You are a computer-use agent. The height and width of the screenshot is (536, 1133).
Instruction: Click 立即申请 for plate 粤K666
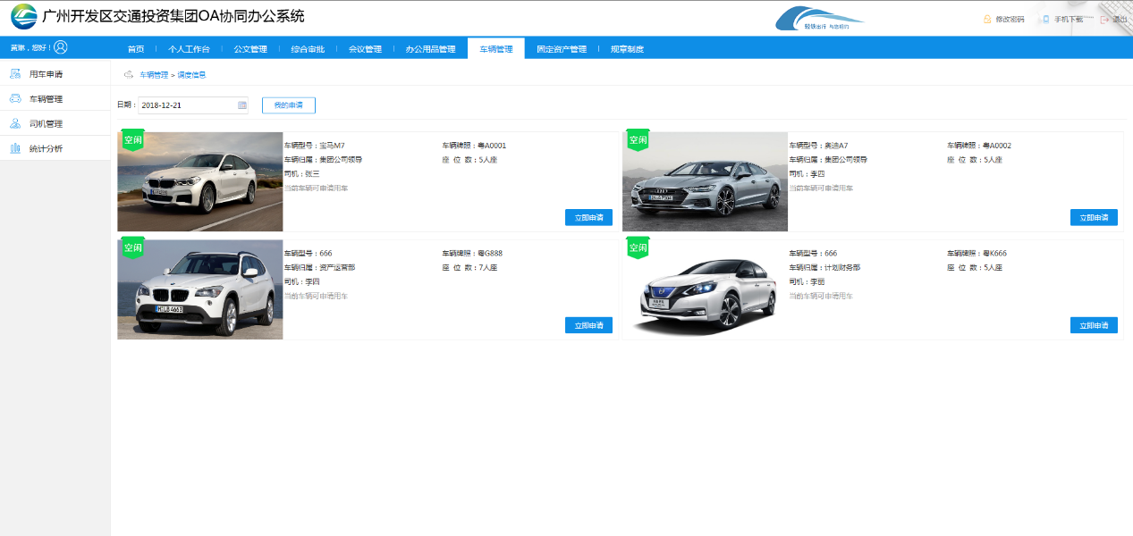click(1094, 325)
